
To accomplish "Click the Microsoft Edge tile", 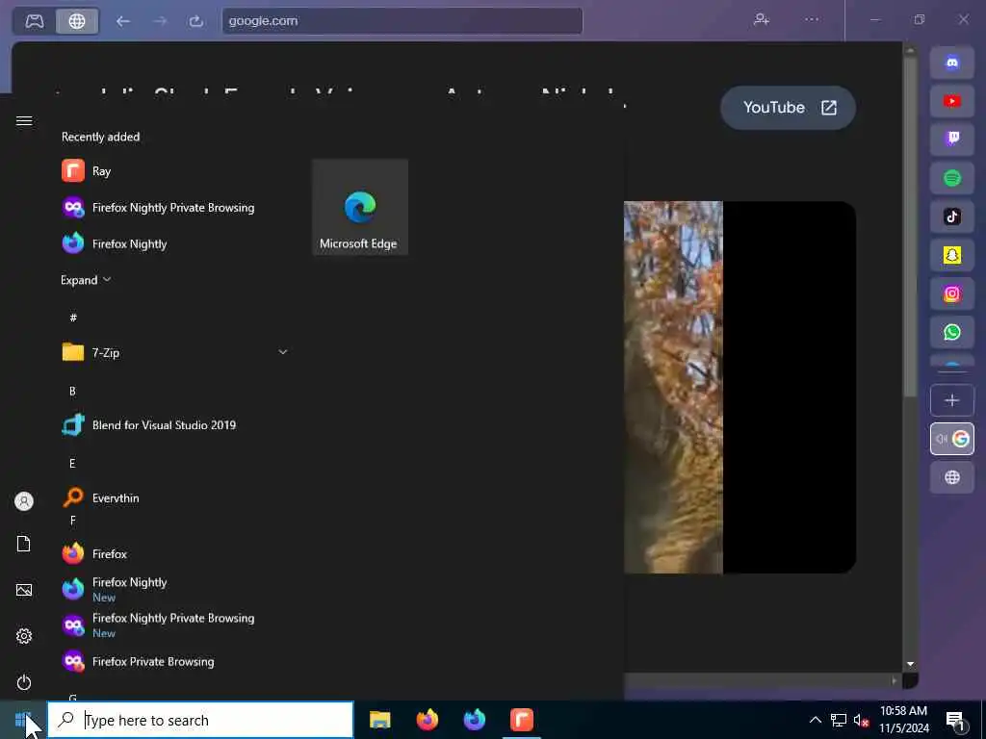I will (360, 208).
